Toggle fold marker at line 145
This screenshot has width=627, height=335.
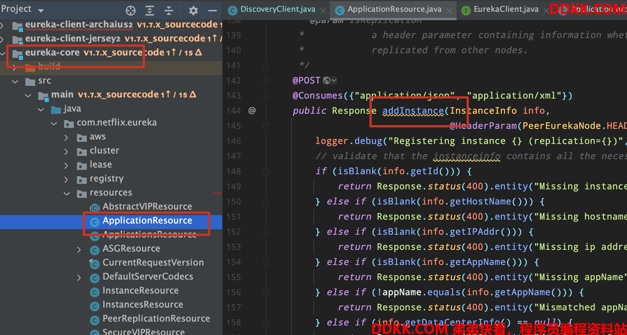click(x=266, y=126)
